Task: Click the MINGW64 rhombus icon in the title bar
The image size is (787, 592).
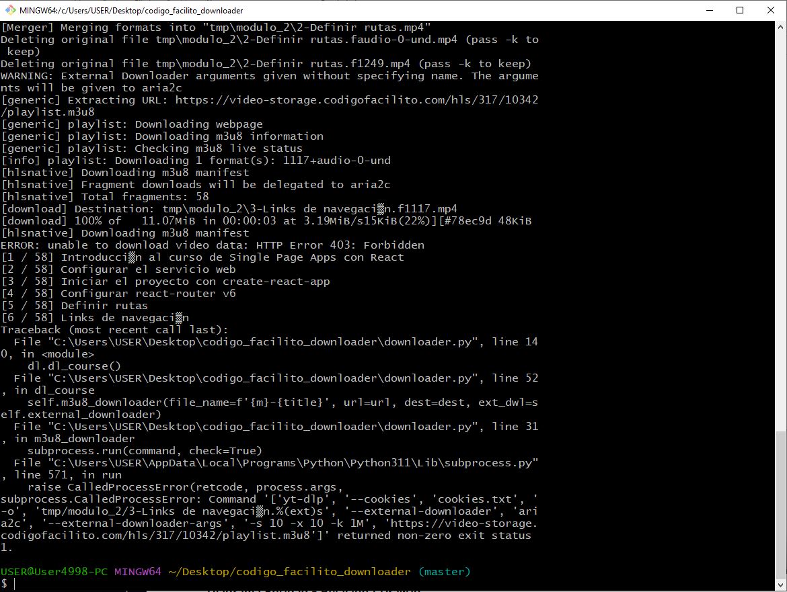Action: [9, 10]
